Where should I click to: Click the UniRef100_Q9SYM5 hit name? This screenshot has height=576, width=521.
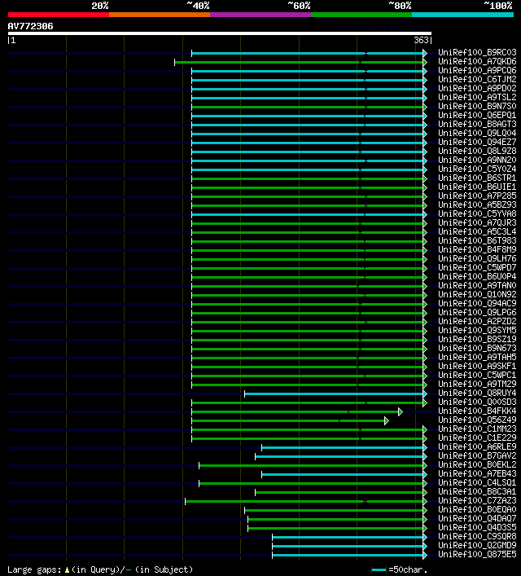click(x=477, y=330)
